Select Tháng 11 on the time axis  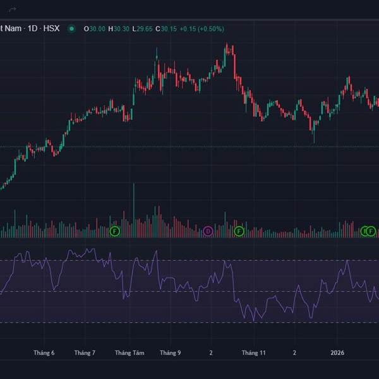[x=254, y=353]
